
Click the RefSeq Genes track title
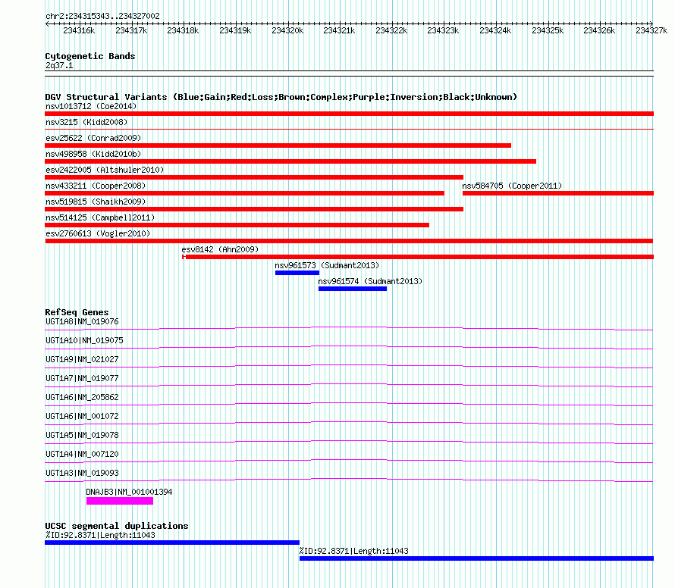[77, 312]
